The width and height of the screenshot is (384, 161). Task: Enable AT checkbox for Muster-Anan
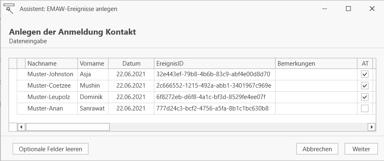pyautogui.click(x=365, y=108)
